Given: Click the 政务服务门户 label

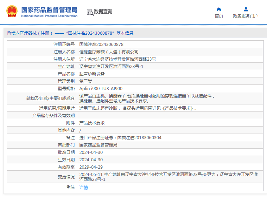Looking at the screenshot, I should coord(246,16).
